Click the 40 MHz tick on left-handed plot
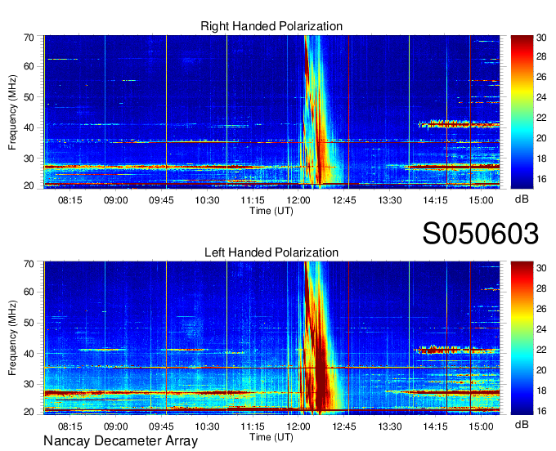This screenshot has width=556, height=451. point(29,354)
